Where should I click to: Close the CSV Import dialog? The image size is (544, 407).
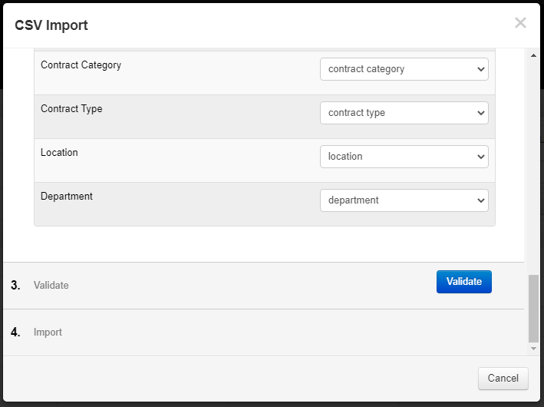point(520,23)
